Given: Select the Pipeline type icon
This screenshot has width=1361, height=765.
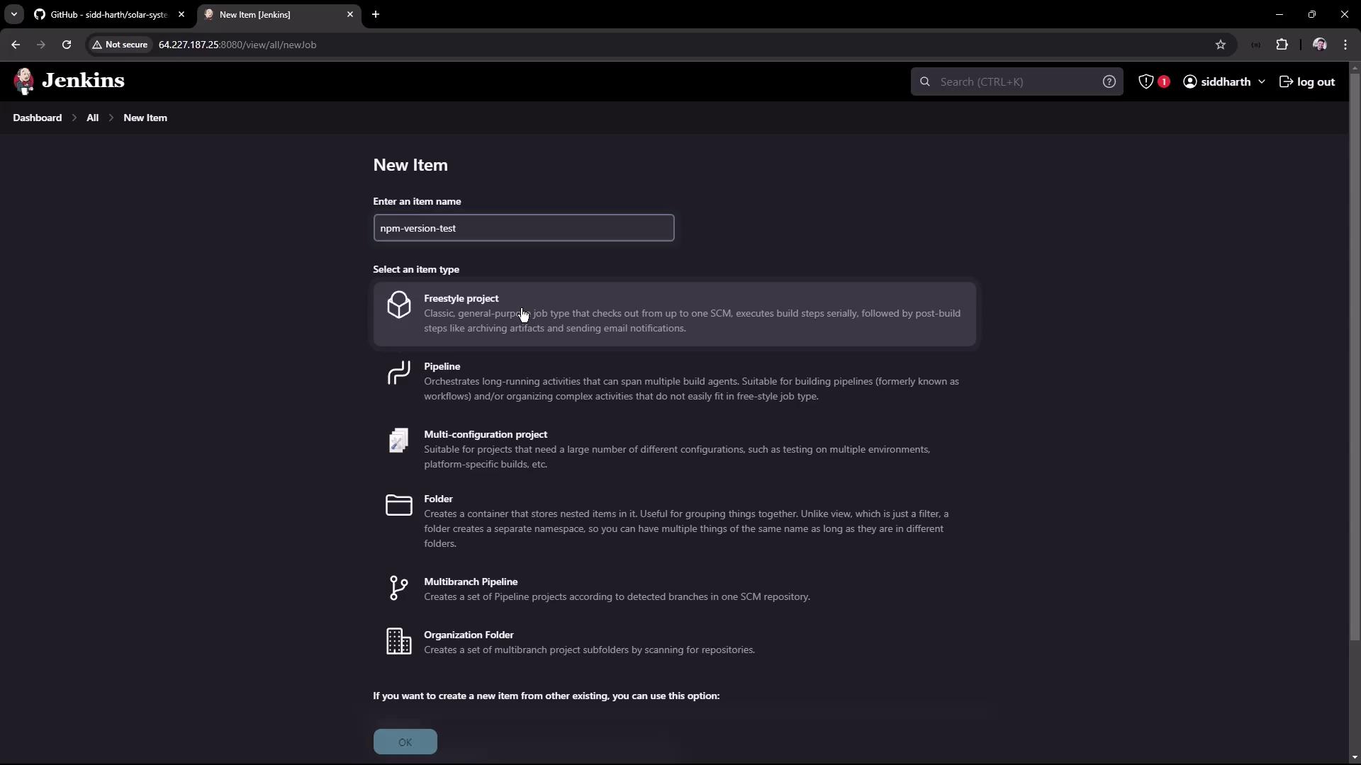Looking at the screenshot, I should 398,373.
